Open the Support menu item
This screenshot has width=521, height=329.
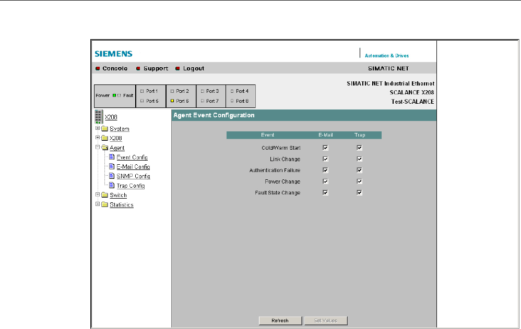pos(156,68)
